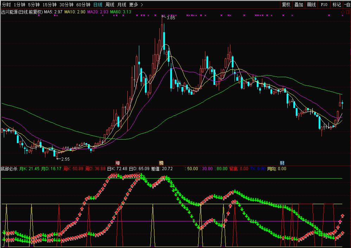
Task: Expand the 更多 periods menu
Action: [136, 5]
